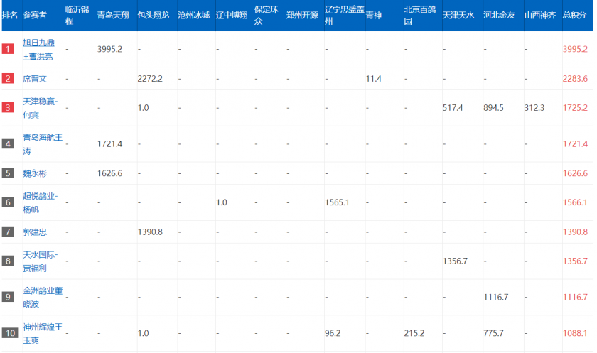Select the 1356.7 score under 天津天水
This screenshot has width=597, height=353.
pos(455,261)
